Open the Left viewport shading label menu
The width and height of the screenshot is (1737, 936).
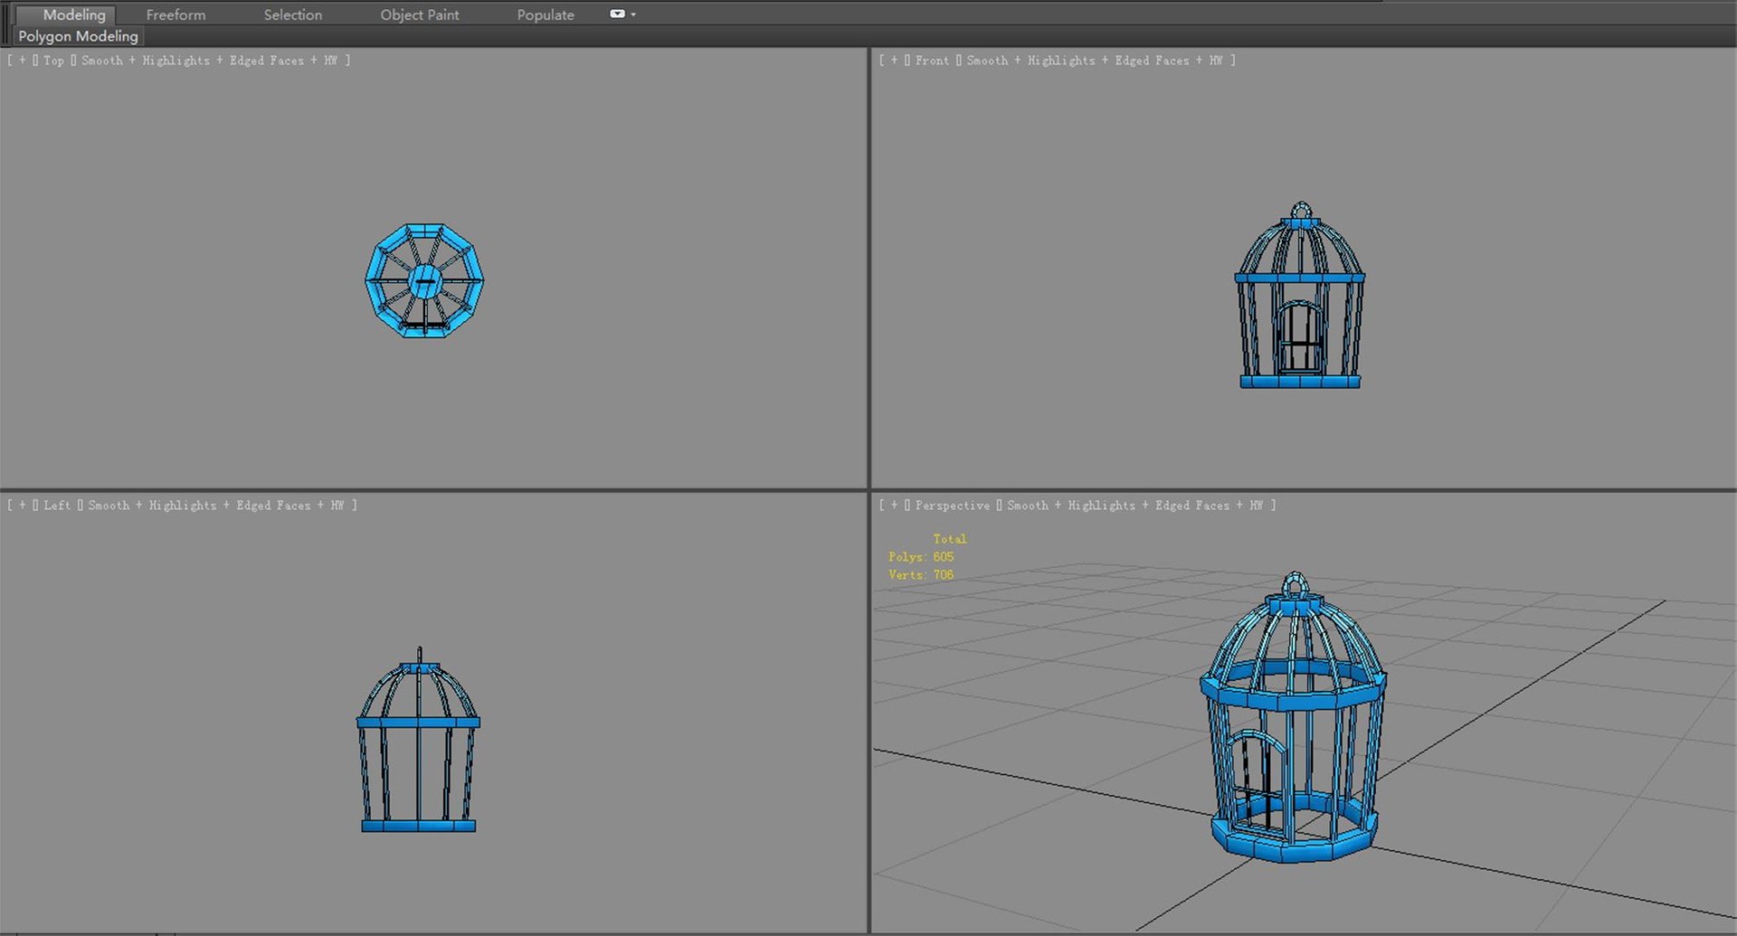216,506
